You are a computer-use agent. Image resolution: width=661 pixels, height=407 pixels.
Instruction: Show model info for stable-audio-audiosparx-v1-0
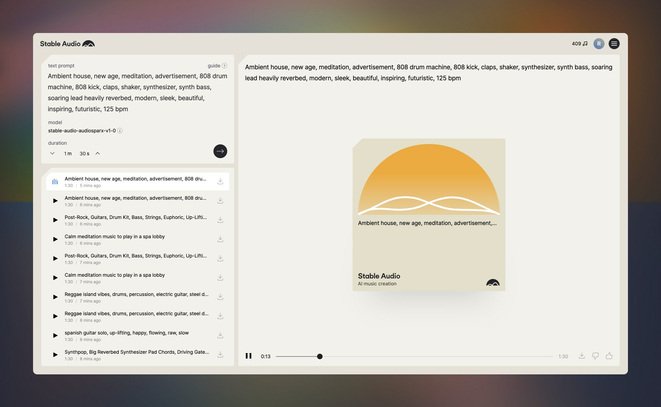tap(120, 131)
